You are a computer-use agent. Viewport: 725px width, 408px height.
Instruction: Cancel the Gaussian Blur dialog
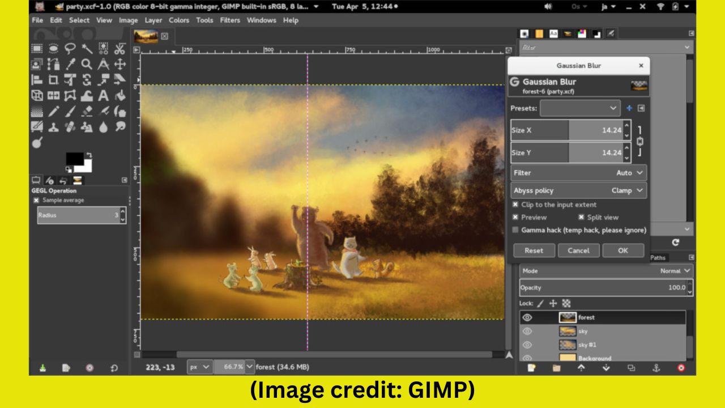[578, 250]
